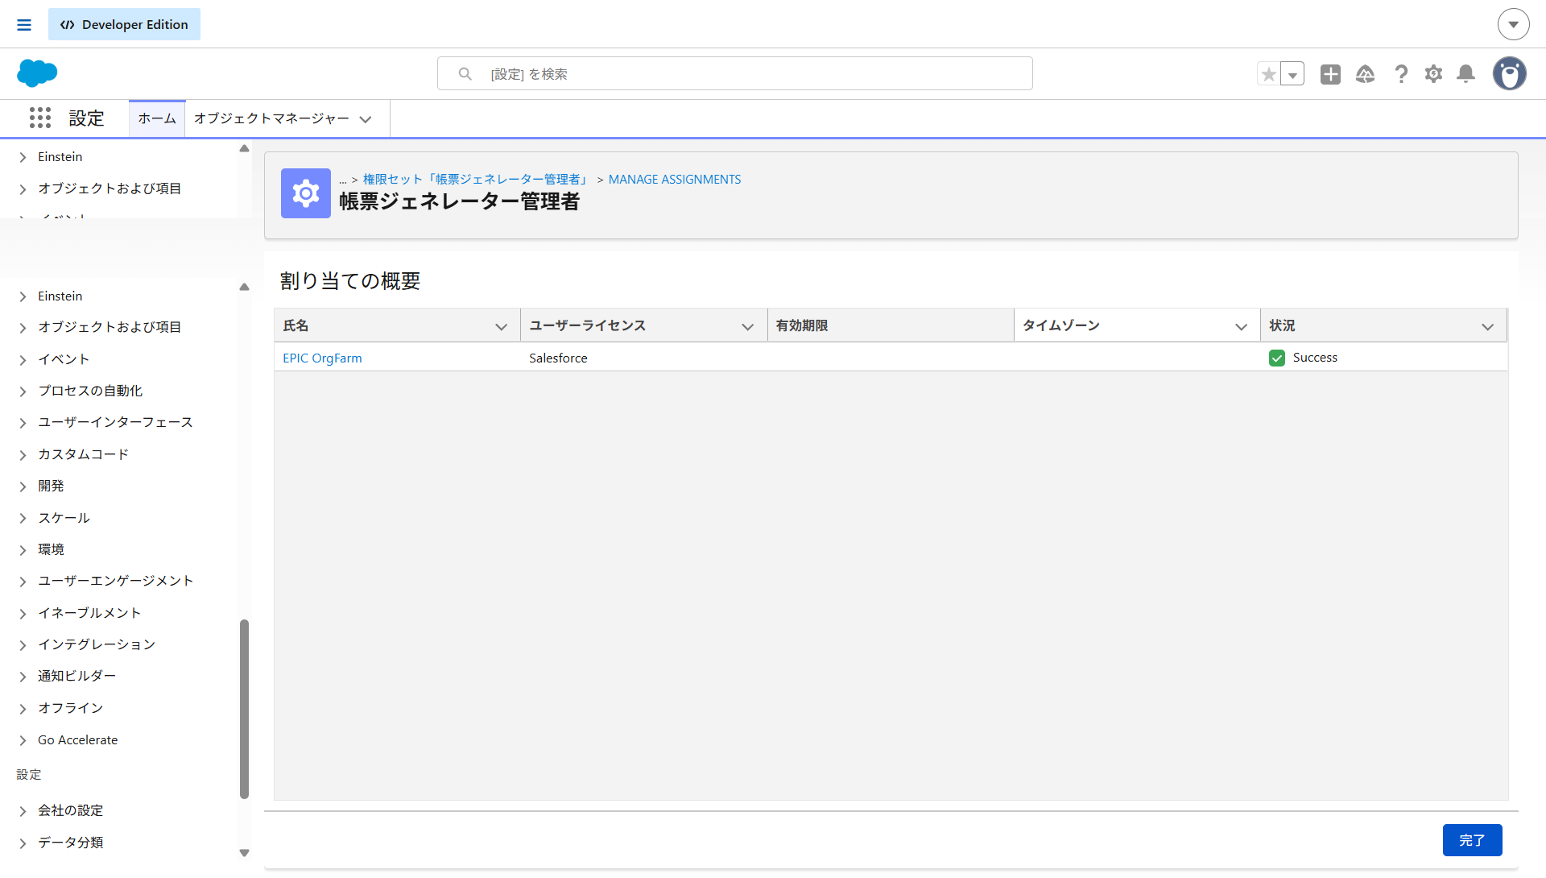
Task: Expand the Go Accelerate tree item
Action: [x=23, y=741]
